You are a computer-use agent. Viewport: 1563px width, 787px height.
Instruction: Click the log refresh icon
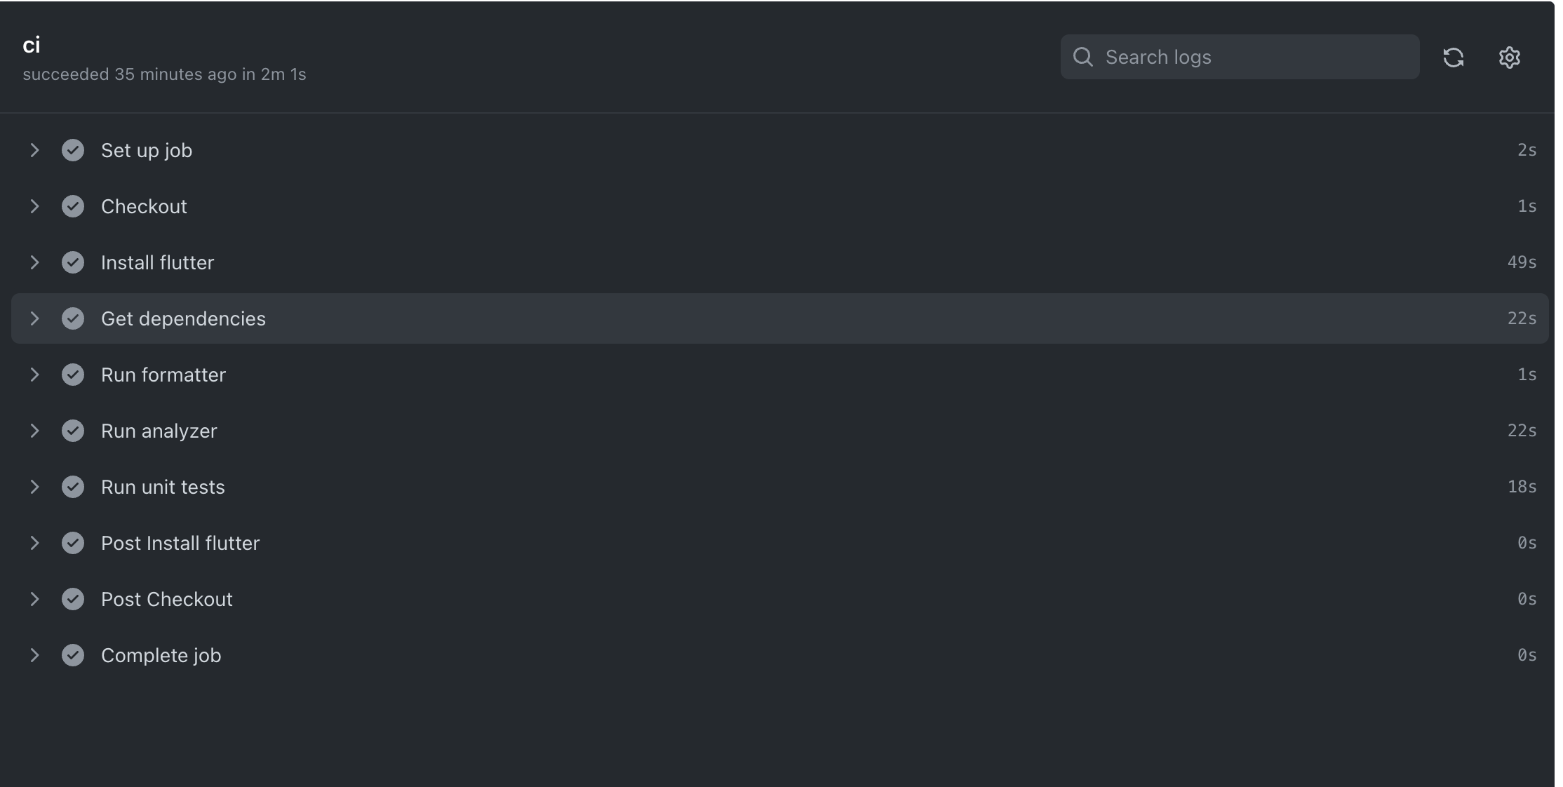tap(1454, 58)
